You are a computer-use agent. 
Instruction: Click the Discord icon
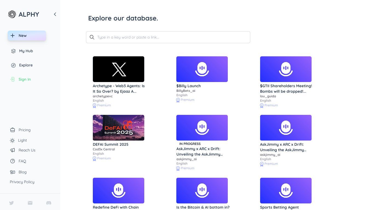49,203
